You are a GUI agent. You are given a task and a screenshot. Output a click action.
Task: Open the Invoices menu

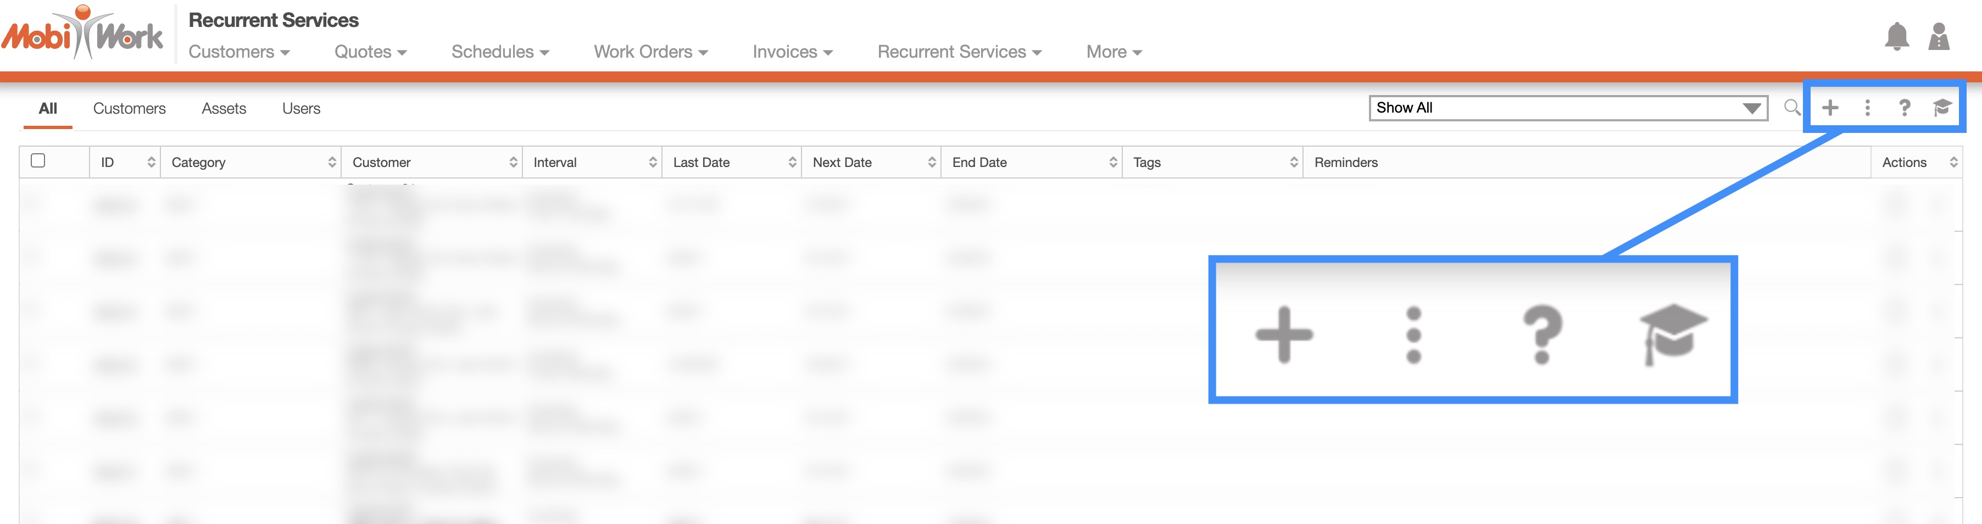point(793,52)
